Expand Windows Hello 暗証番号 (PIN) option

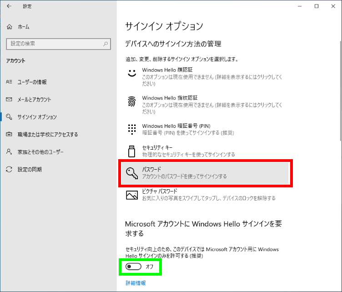click(205, 129)
